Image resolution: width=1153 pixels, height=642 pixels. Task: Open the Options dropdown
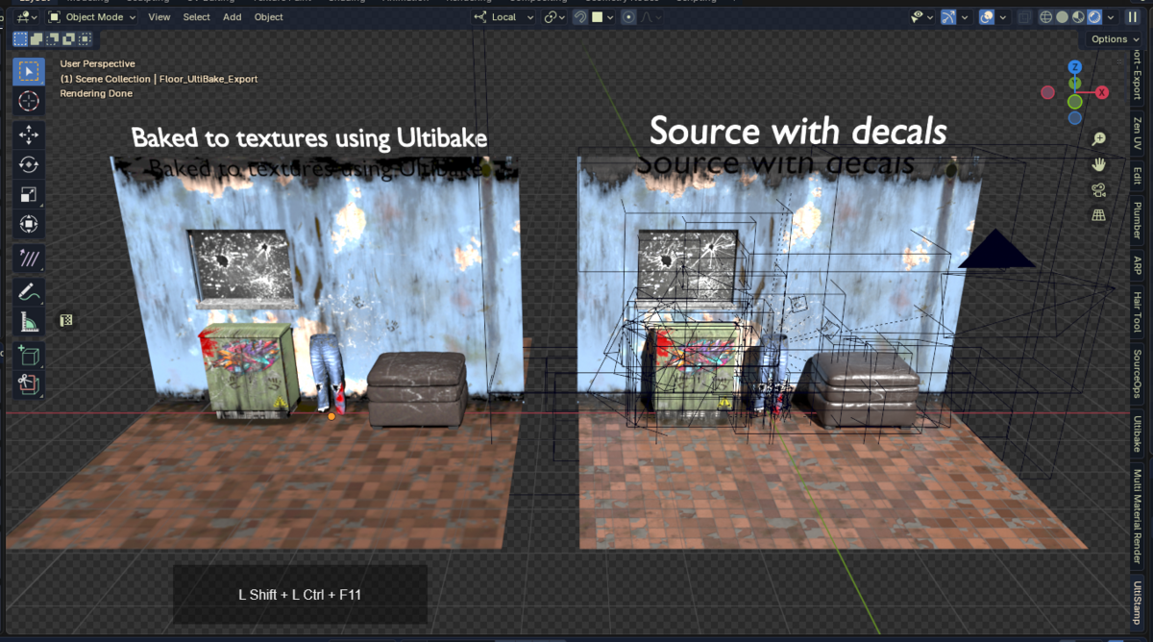pos(1115,39)
